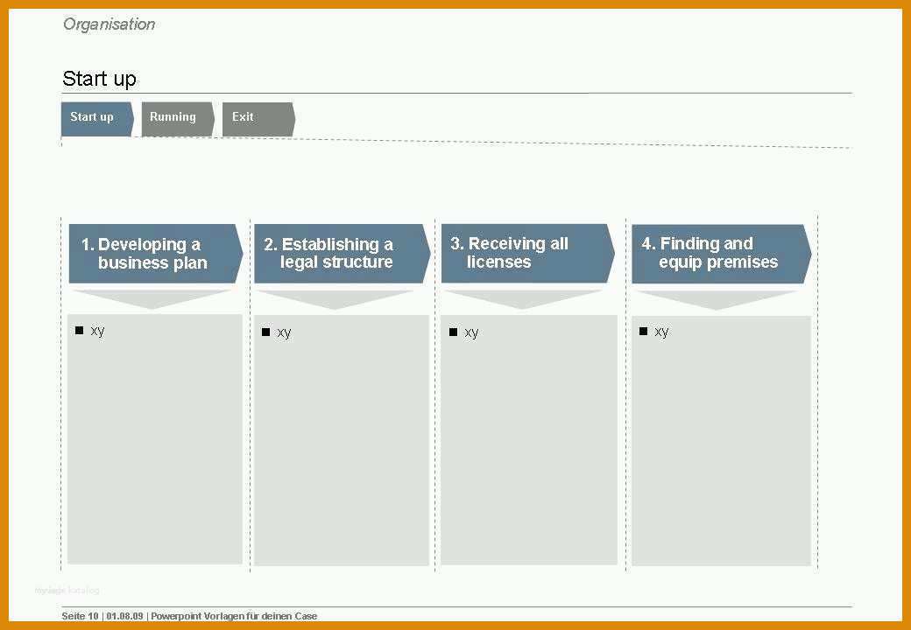Click the Organisation header text
Image resolution: width=911 pixels, height=630 pixels.
tap(109, 24)
